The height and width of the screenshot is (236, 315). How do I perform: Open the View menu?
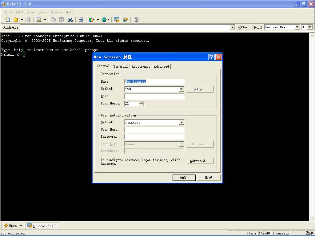click(x=31, y=12)
